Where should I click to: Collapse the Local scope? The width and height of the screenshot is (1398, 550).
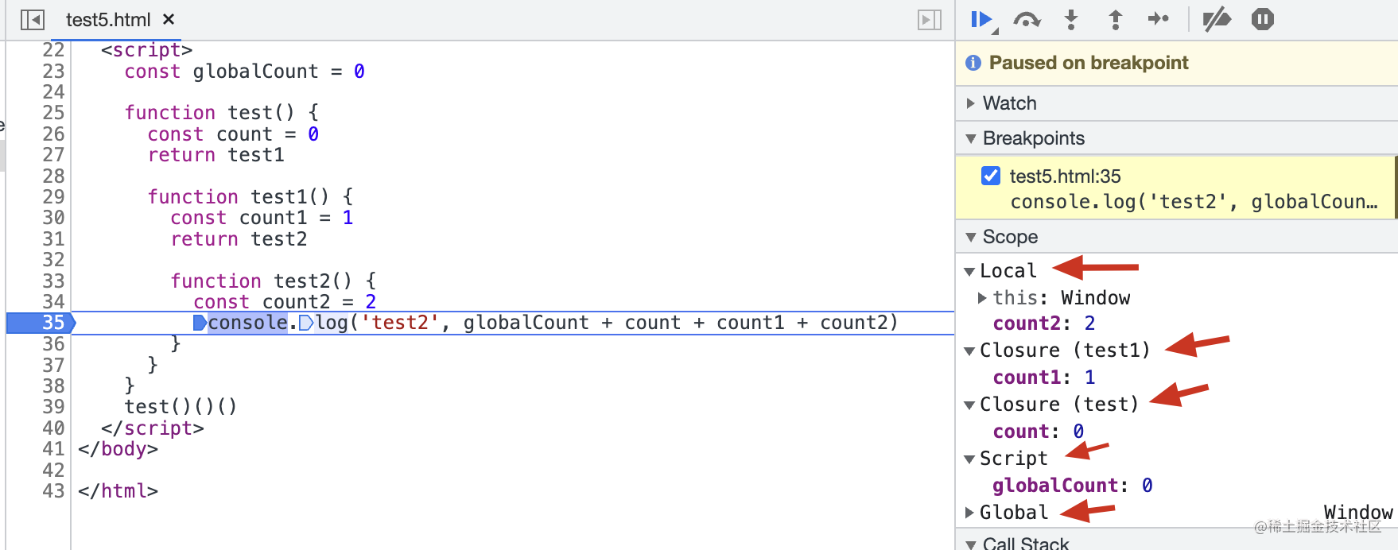pos(969,272)
